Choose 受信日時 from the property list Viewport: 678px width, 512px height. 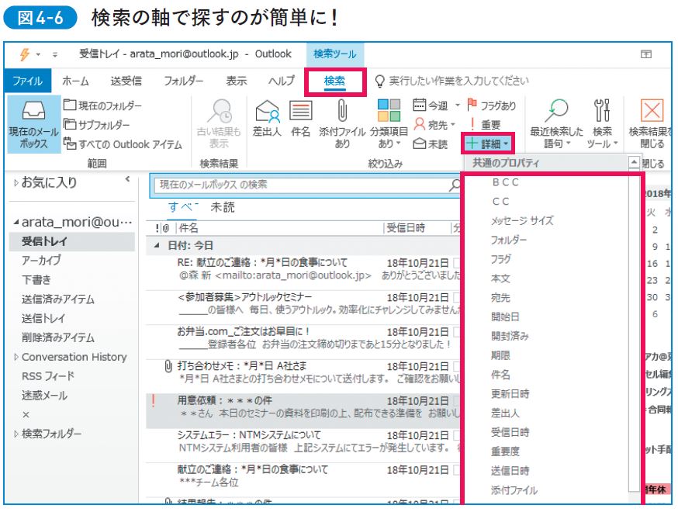point(510,432)
